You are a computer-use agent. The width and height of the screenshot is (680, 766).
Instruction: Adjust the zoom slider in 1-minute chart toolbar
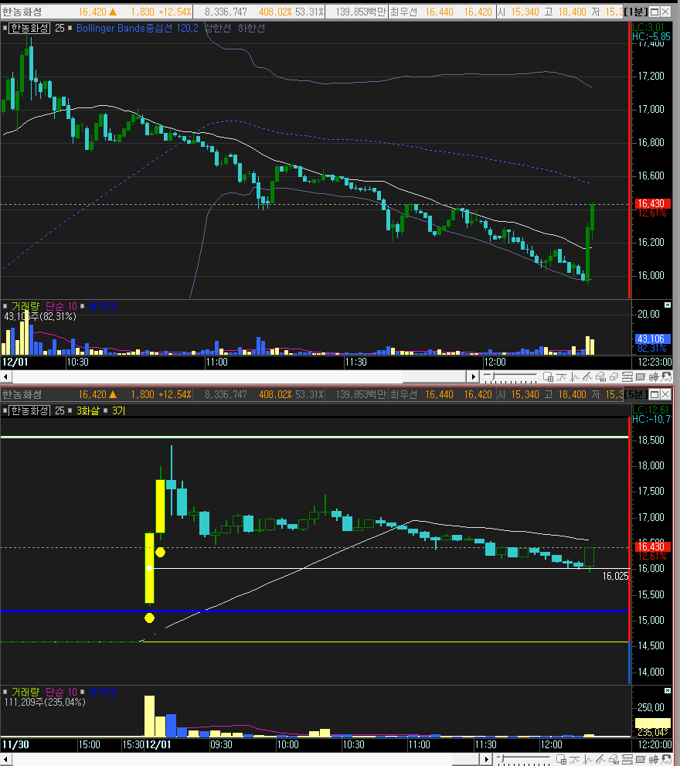pyautogui.click(x=493, y=376)
